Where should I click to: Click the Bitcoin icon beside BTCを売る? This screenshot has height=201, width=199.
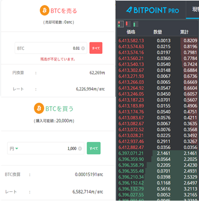pos(45,10)
